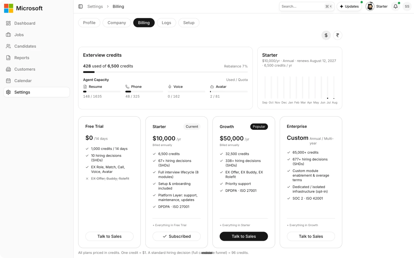Select Settings in the sidebar

click(x=37, y=92)
